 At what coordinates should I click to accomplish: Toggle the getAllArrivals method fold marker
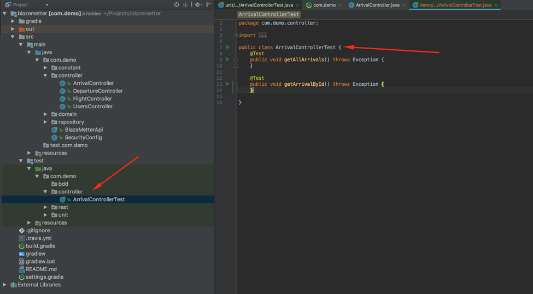pyautogui.click(x=236, y=60)
